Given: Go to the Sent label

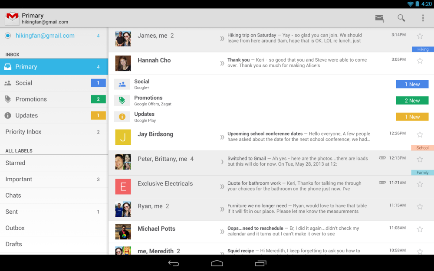Looking at the screenshot, I should click(x=12, y=212).
